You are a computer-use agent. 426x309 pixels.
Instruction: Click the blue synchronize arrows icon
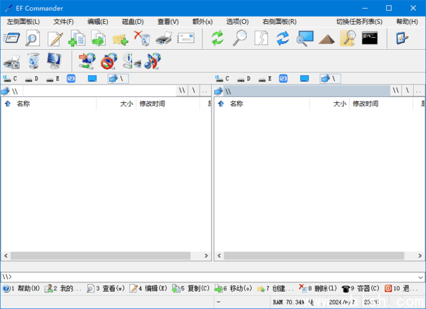(283, 39)
